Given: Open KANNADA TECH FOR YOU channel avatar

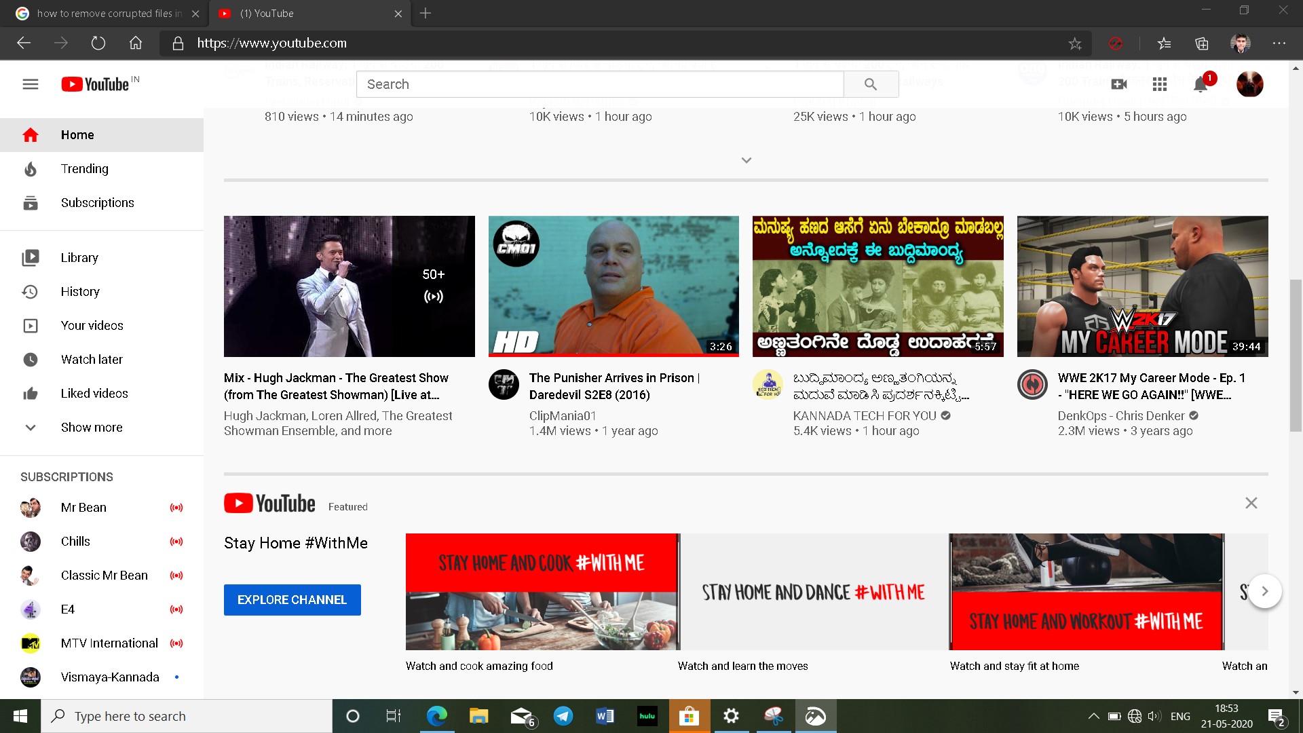Looking at the screenshot, I should (768, 385).
